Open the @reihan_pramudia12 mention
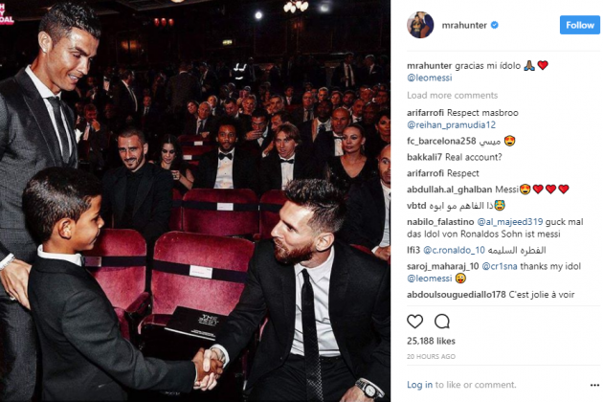603x402 pixels. pyautogui.click(x=451, y=125)
